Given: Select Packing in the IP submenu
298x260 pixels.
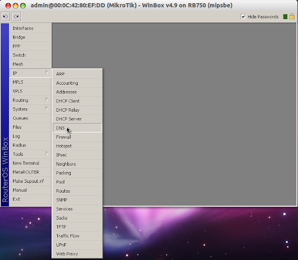Looking at the screenshot, I should tap(77, 173).
